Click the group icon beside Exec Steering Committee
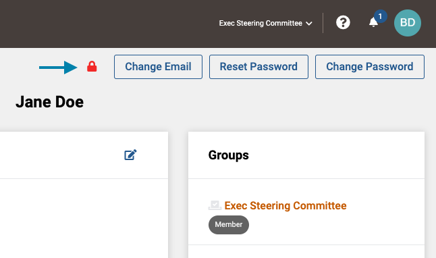Image resolution: width=436 pixels, height=258 pixels. [215, 205]
